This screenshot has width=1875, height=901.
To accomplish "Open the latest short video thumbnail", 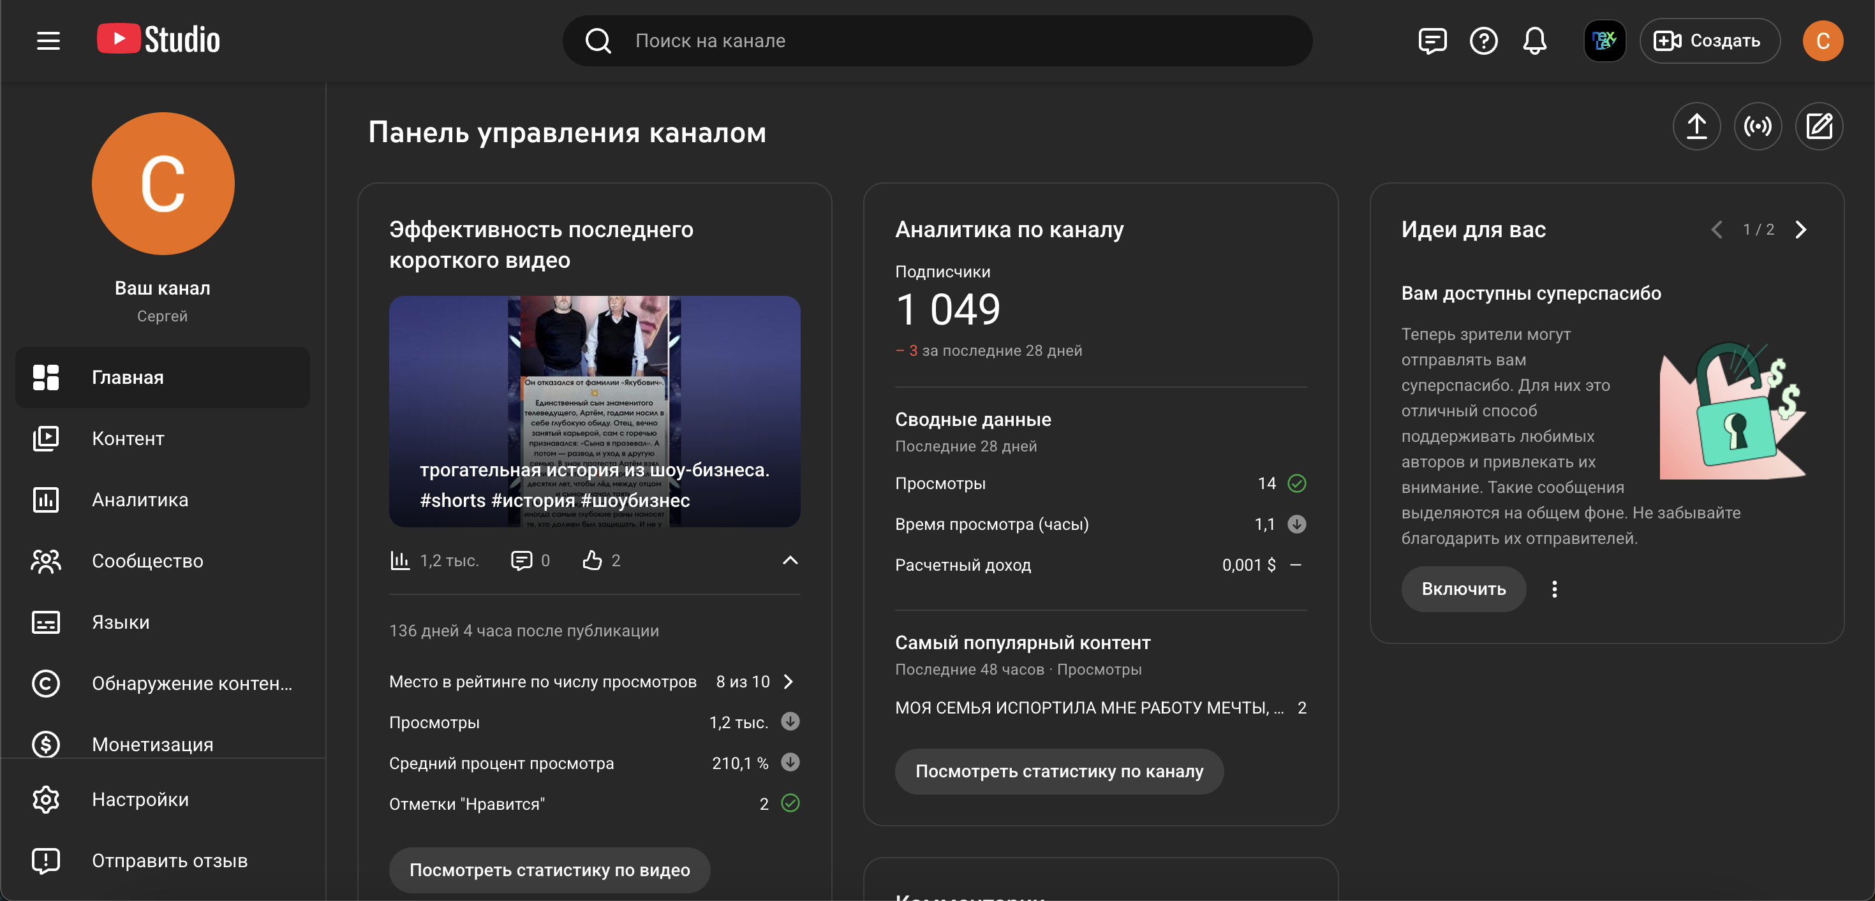I will (x=594, y=411).
